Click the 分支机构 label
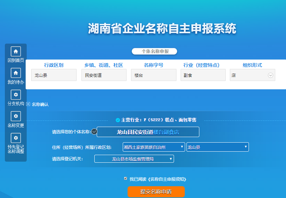 coord(16,103)
